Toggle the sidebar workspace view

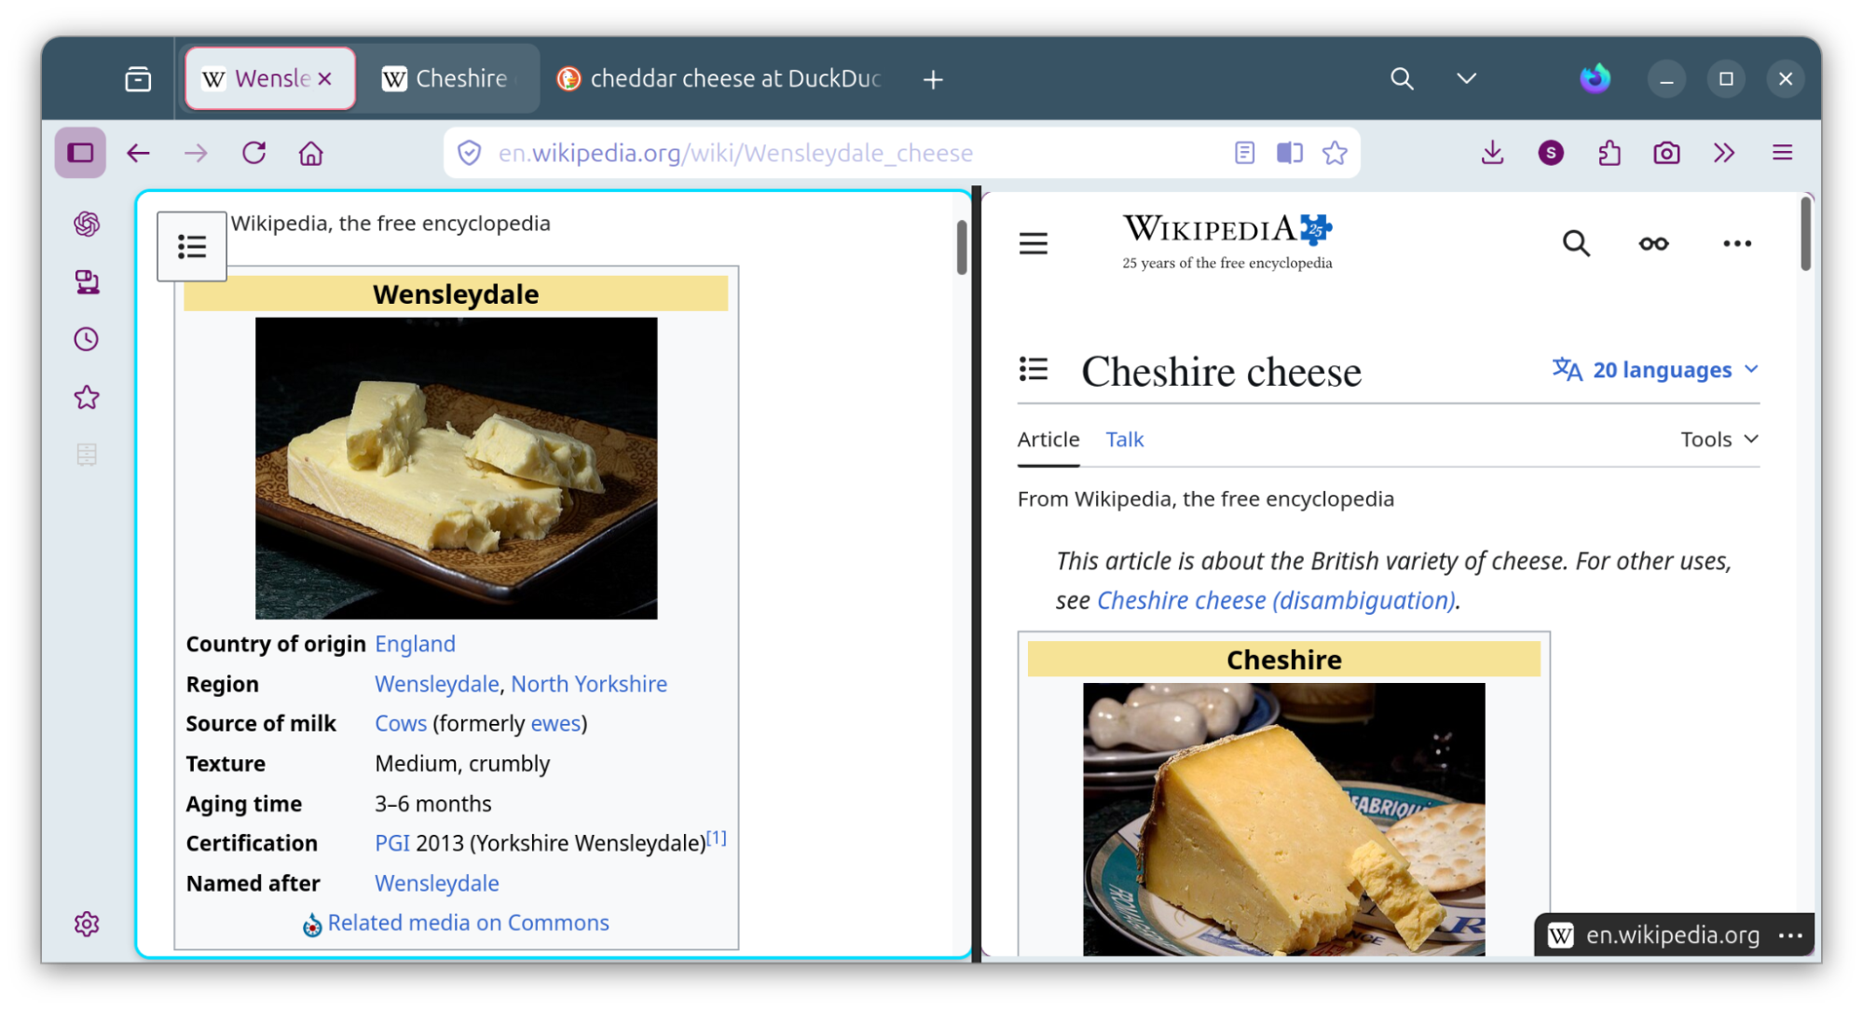point(80,151)
